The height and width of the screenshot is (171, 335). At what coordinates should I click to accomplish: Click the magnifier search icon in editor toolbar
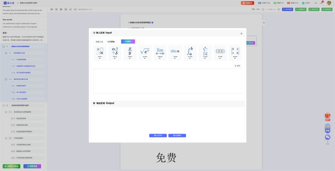click(56, 9)
